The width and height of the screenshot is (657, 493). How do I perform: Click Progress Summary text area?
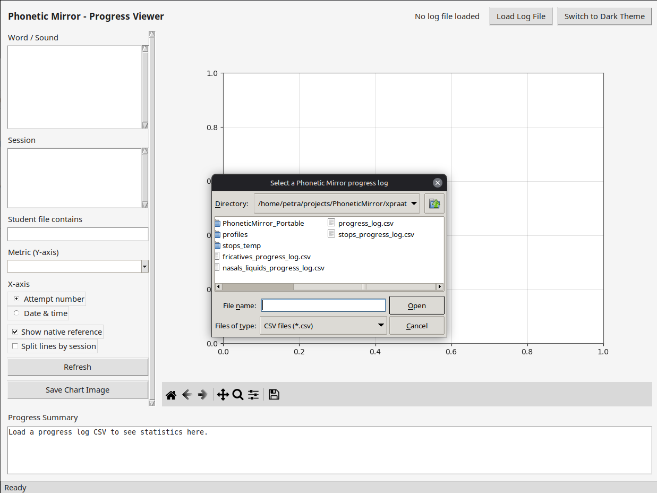329,450
